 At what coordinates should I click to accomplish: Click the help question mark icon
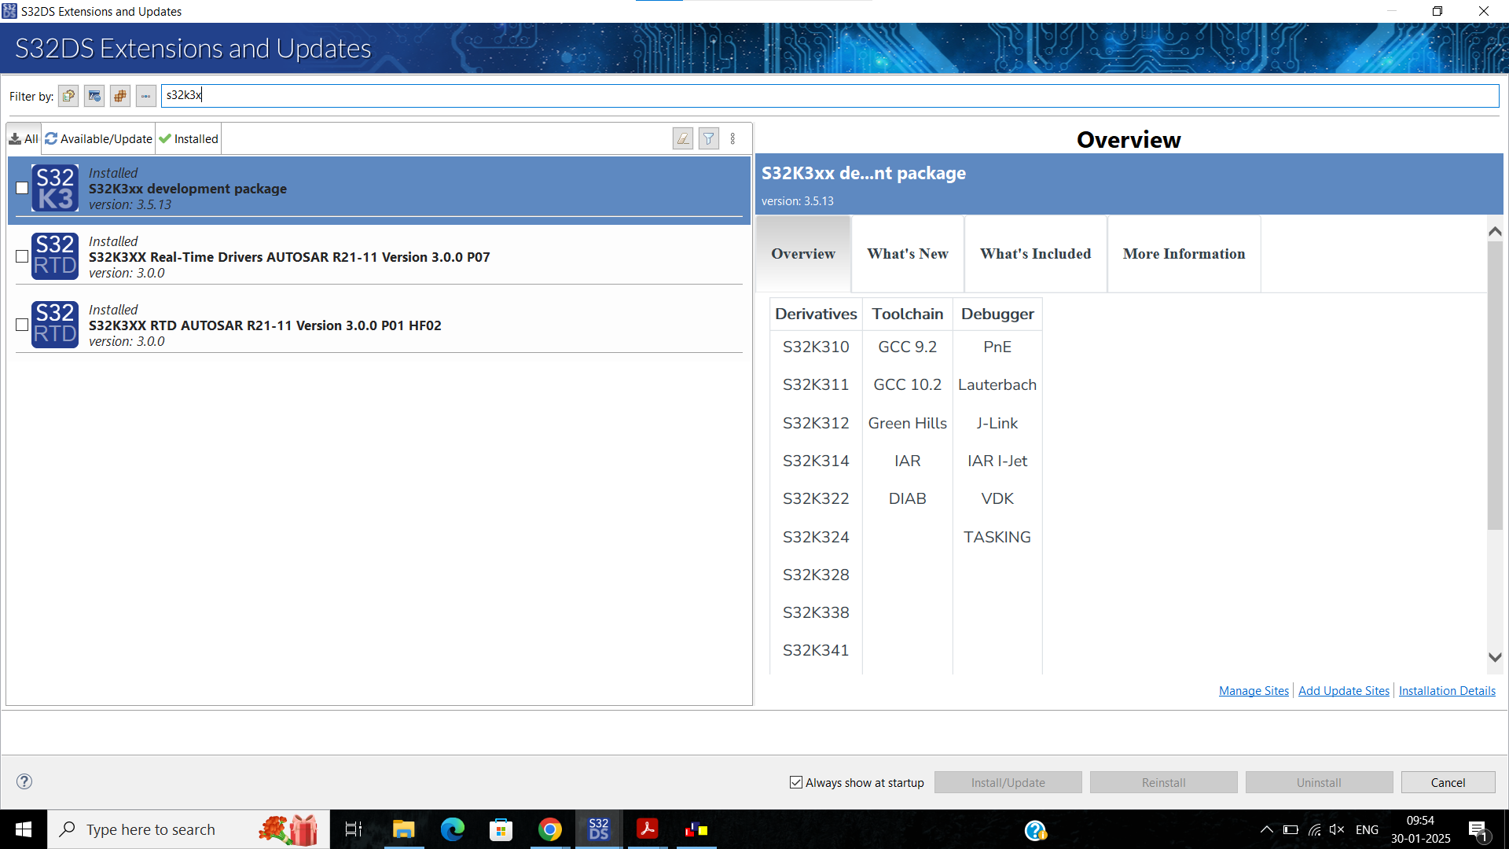(24, 781)
